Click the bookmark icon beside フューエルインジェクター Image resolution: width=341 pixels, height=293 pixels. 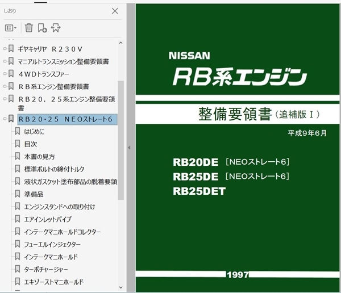pyautogui.click(x=18, y=244)
